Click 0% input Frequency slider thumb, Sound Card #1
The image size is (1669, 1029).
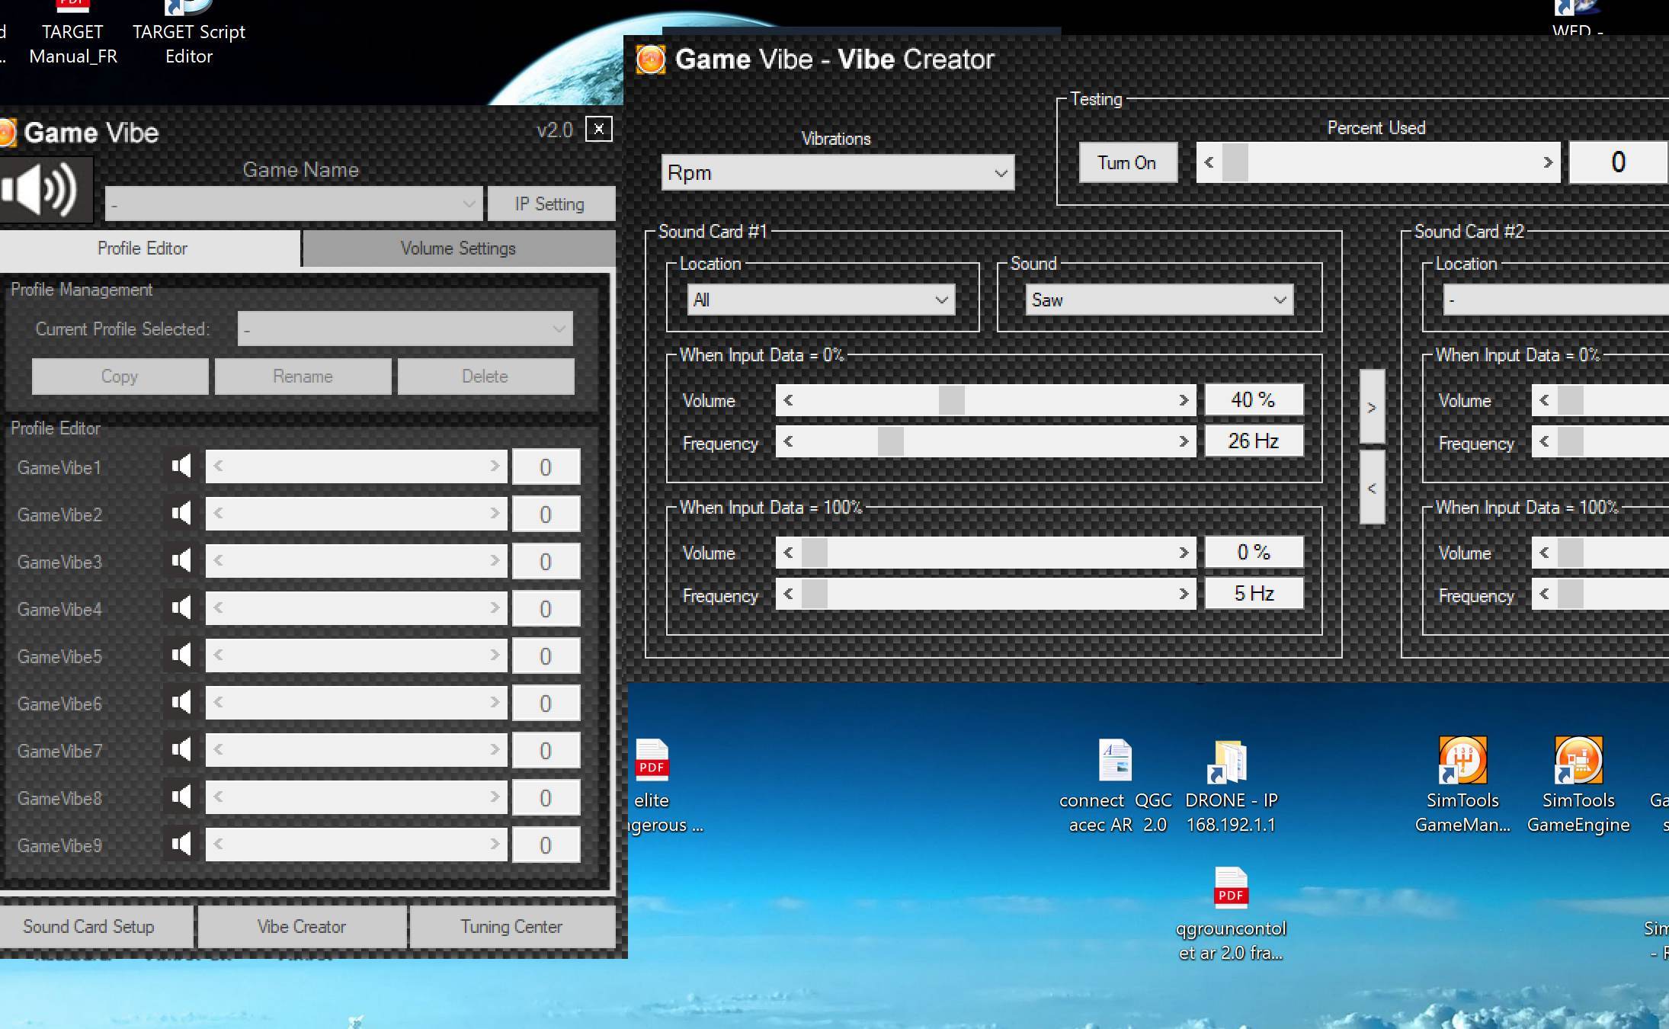click(890, 441)
